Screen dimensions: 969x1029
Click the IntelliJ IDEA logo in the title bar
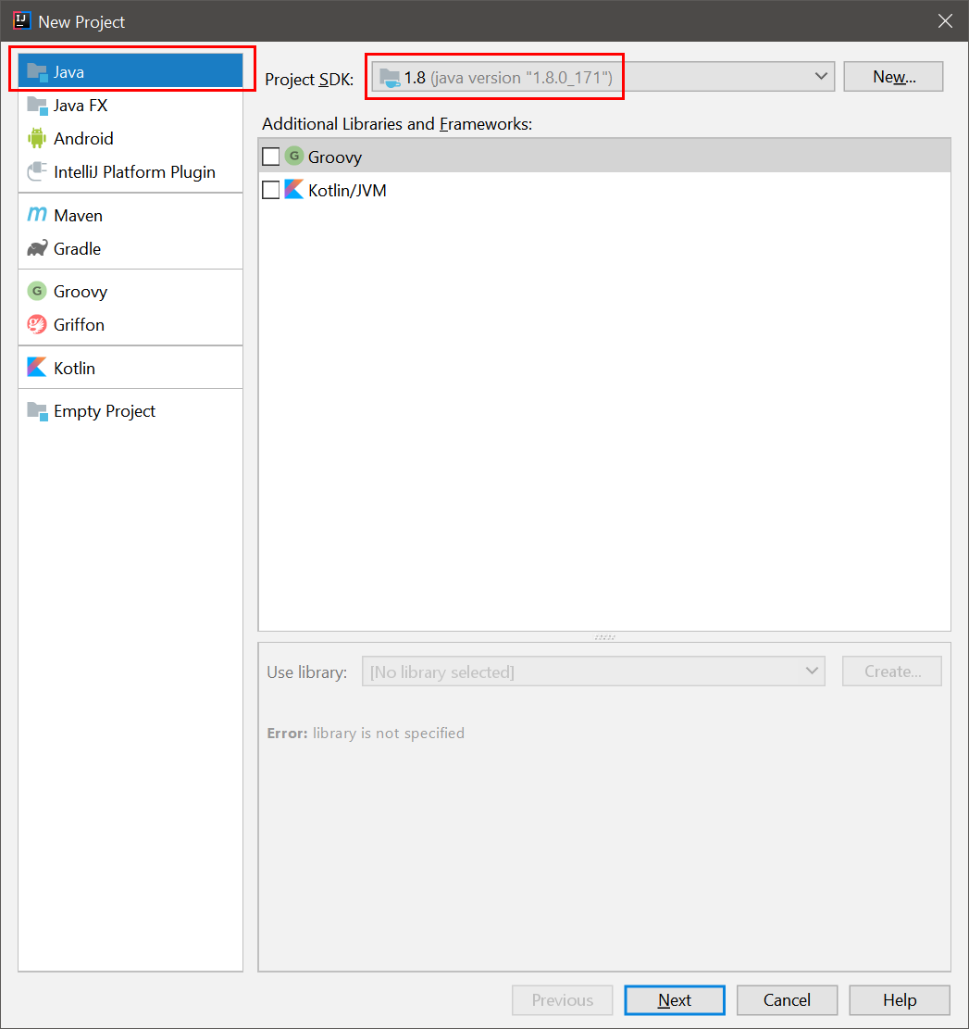[21, 21]
